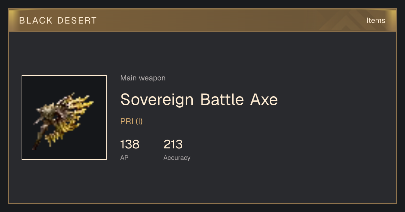The image size is (405, 212).
Task: Click the Sovereign Battle Axe item title
Action: coord(199,100)
